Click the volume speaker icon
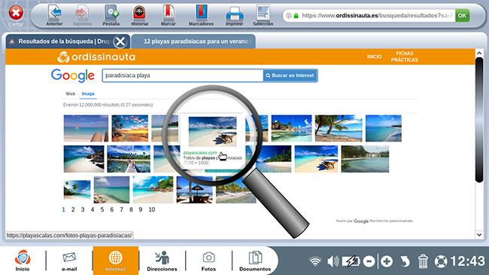The image size is (489, 275). point(333,261)
